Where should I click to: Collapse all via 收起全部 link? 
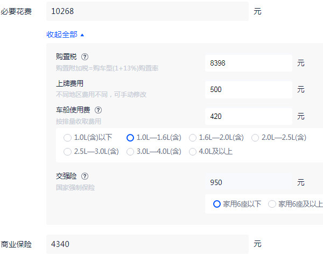click(65, 34)
